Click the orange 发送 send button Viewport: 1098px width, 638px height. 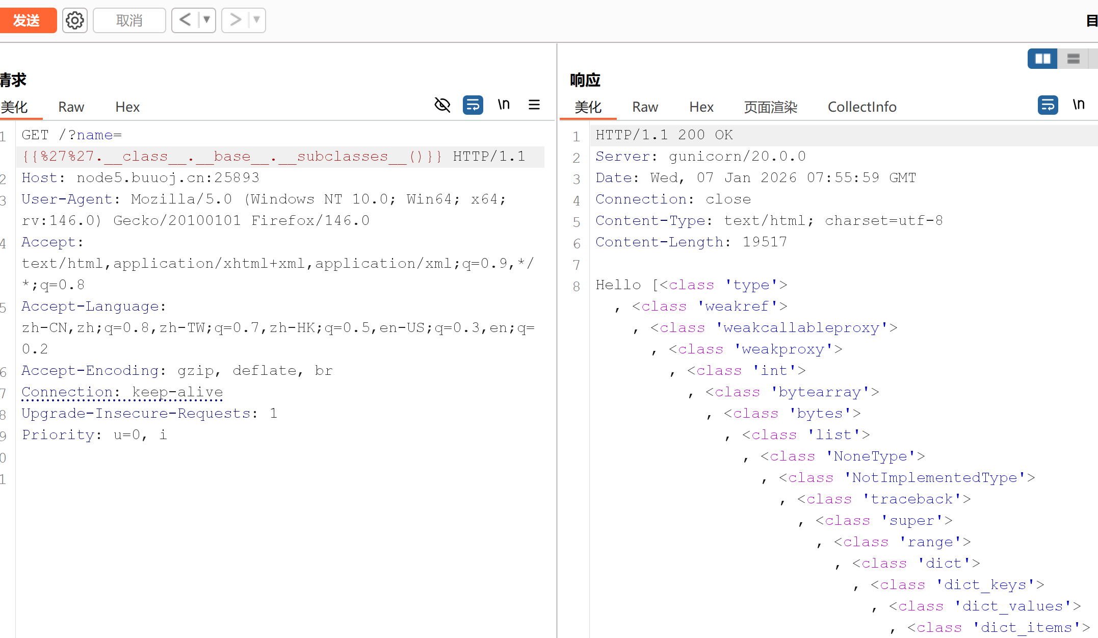[x=27, y=20]
